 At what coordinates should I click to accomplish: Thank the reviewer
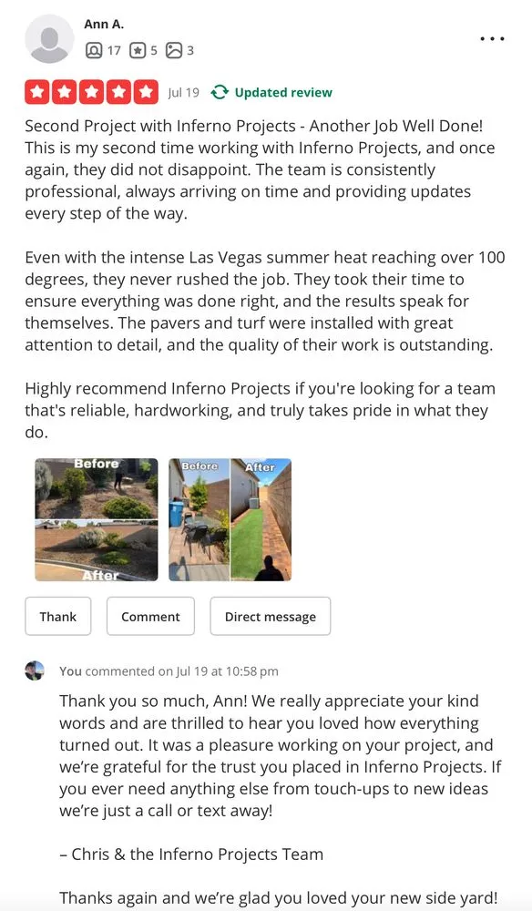pos(57,616)
